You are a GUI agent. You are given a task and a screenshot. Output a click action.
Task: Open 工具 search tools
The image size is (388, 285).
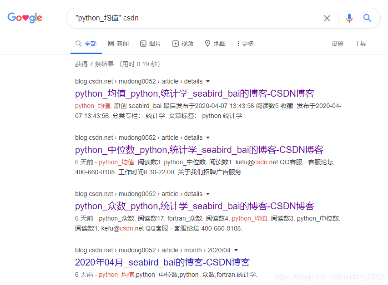click(x=360, y=44)
